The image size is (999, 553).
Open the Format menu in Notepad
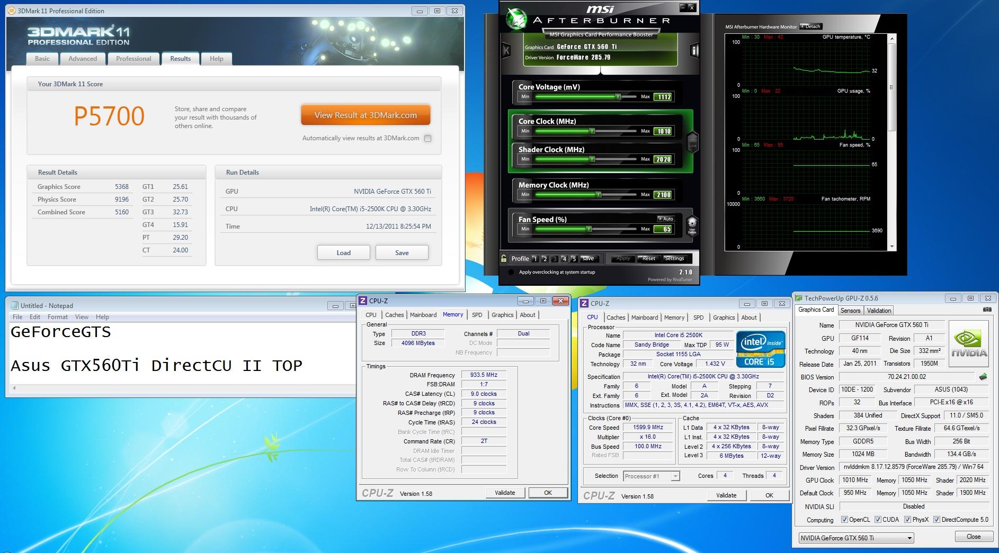57,317
